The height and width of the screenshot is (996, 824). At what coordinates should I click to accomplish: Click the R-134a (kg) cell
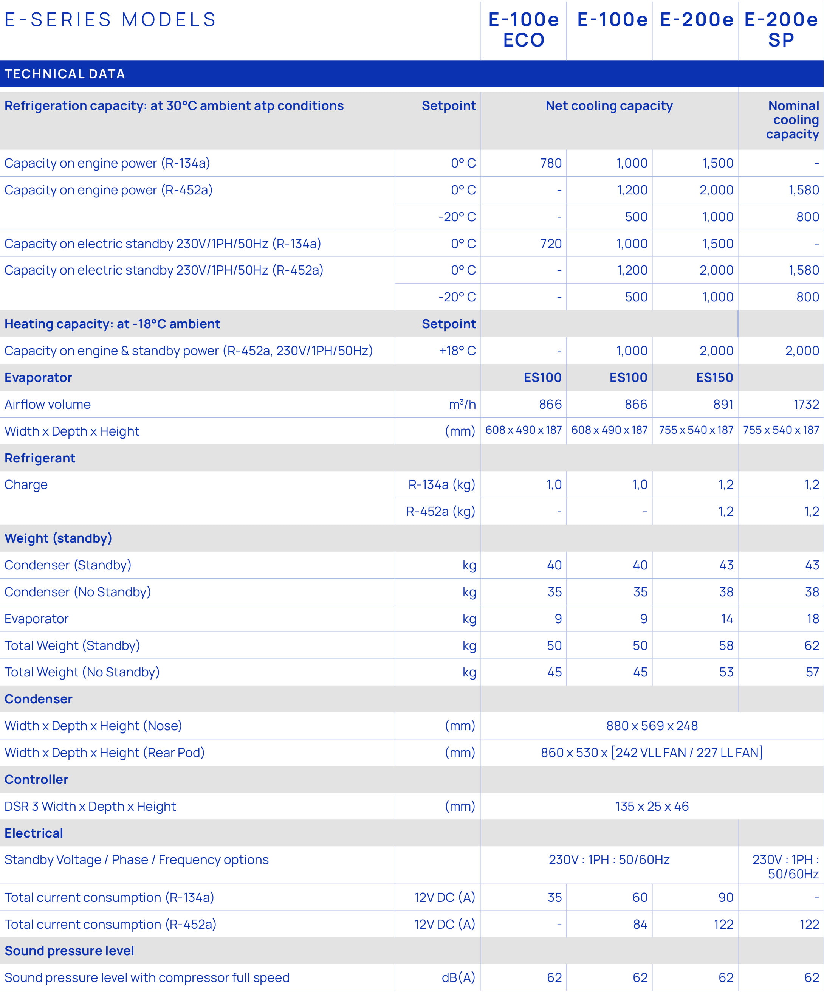click(442, 485)
